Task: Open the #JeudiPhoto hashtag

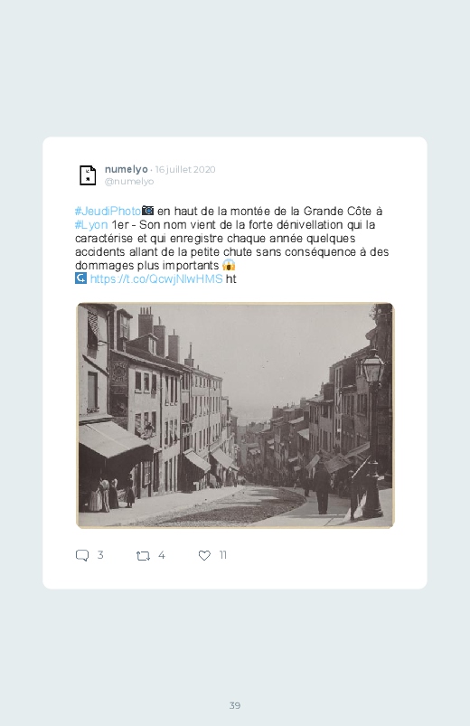Action: pyautogui.click(x=108, y=212)
